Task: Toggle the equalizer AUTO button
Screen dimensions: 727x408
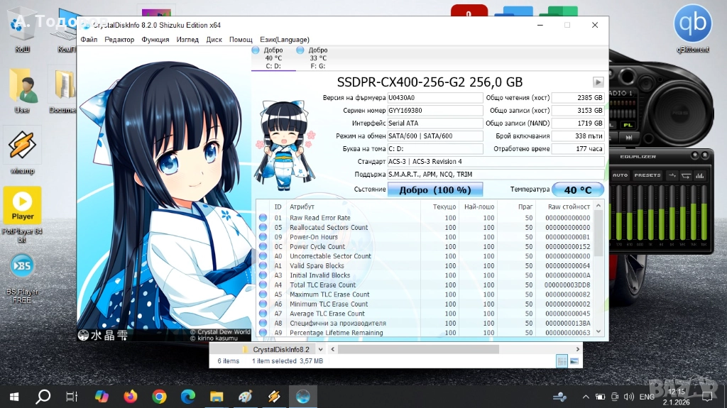Action: pyautogui.click(x=621, y=175)
